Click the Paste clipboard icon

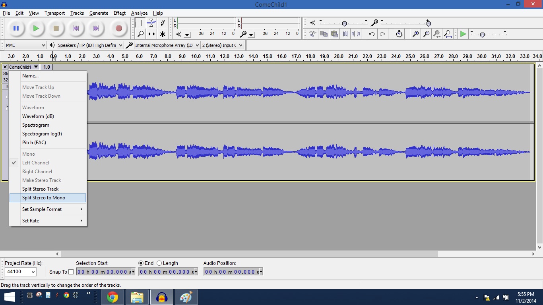click(334, 34)
